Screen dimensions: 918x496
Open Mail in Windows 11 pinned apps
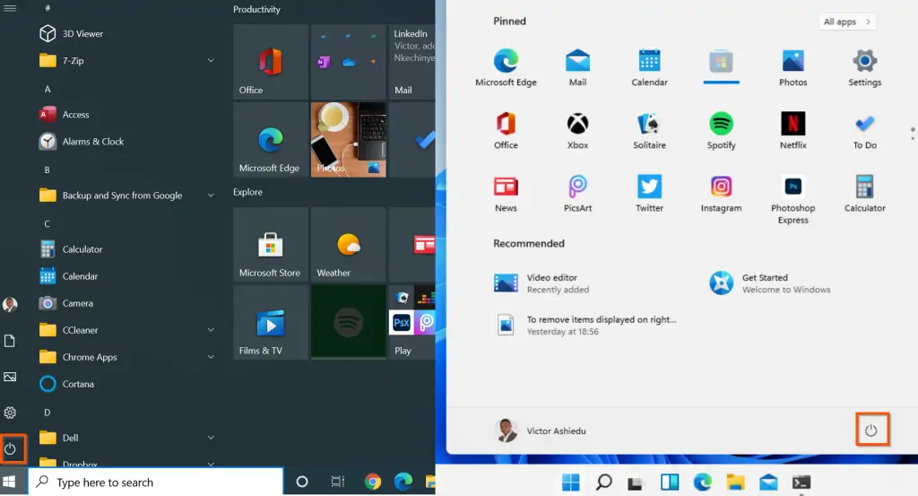577,67
